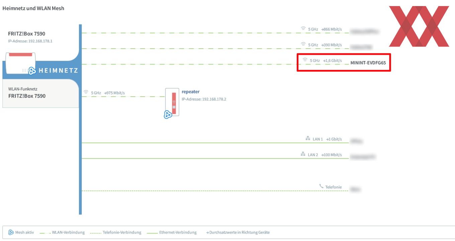Click Wi-Fi icon next to 866 Mbit/s
Screen dimensions: 455x241
click(x=303, y=29)
